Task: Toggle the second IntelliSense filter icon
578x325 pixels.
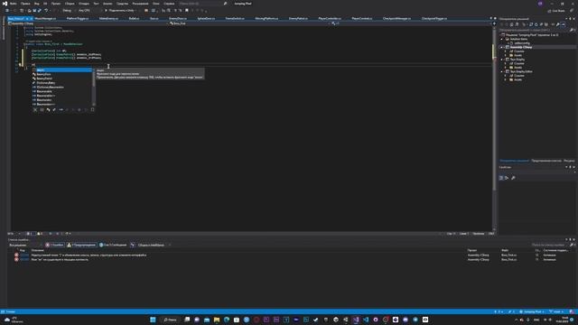Action: pyautogui.click(x=42, y=109)
